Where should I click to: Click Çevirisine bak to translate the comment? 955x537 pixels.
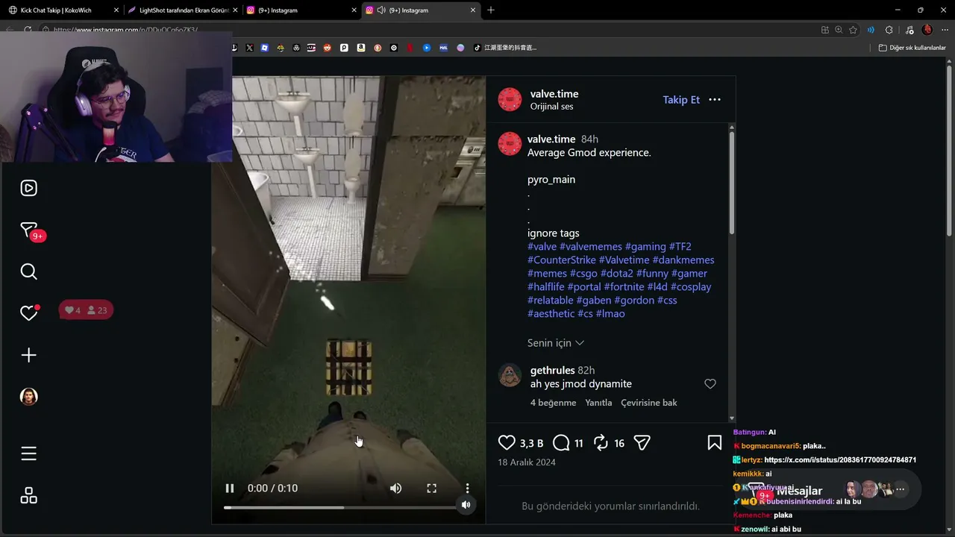[x=649, y=403]
